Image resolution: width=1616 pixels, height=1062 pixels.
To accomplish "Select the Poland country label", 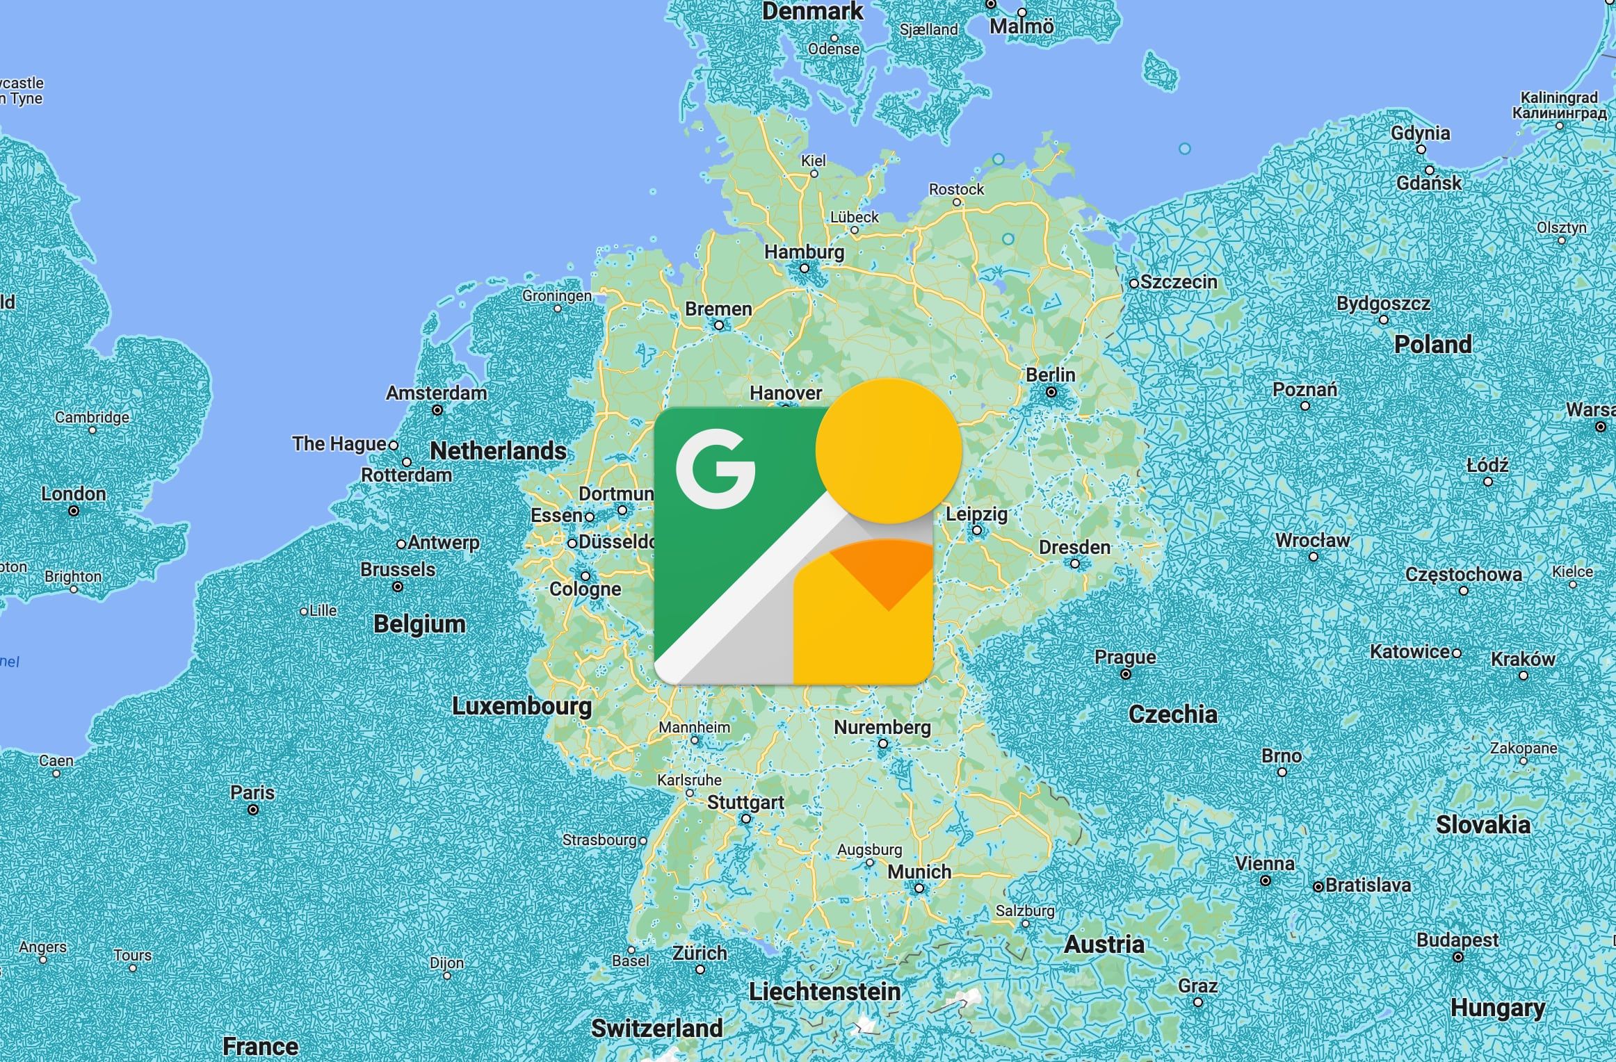I will [x=1432, y=344].
